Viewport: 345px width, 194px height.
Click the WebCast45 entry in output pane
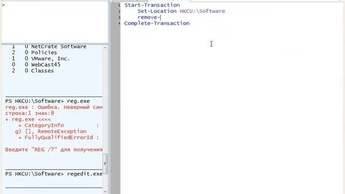(x=46, y=65)
